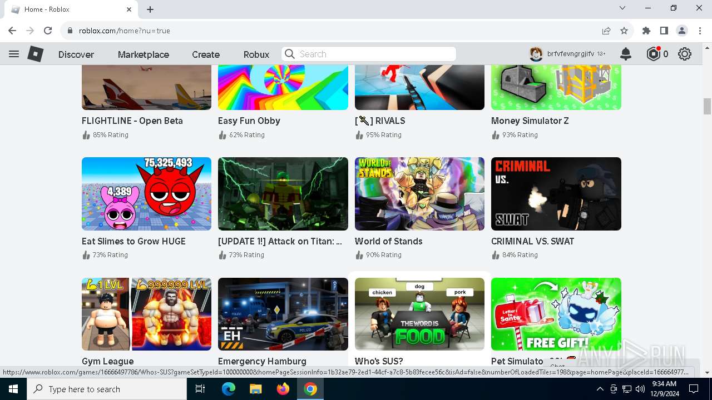Open RIVALS game title link
The width and height of the screenshot is (712, 400).
coord(380,121)
